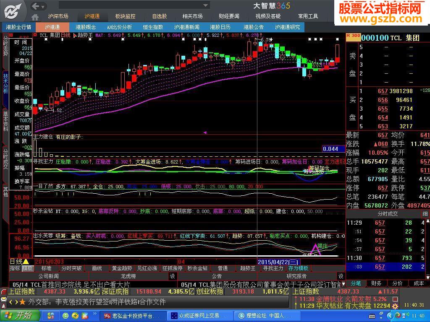Image resolution: width=430 pixels, height=322 pixels.
Task: Open the 常用工具 menu
Action: point(308,16)
